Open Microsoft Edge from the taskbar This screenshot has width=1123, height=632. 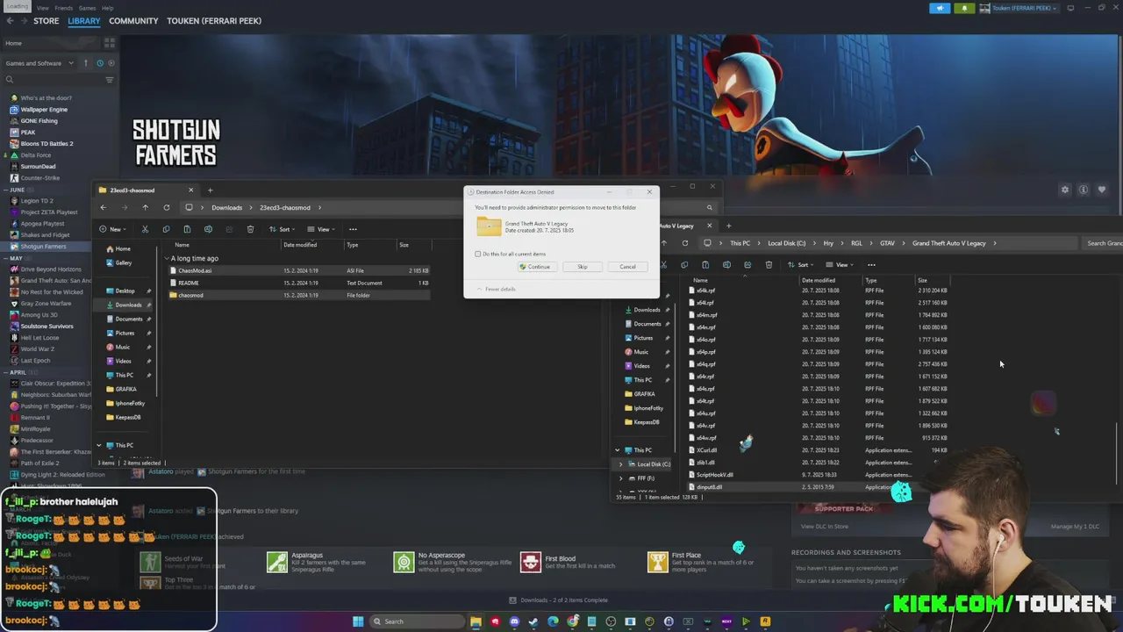tap(553, 621)
